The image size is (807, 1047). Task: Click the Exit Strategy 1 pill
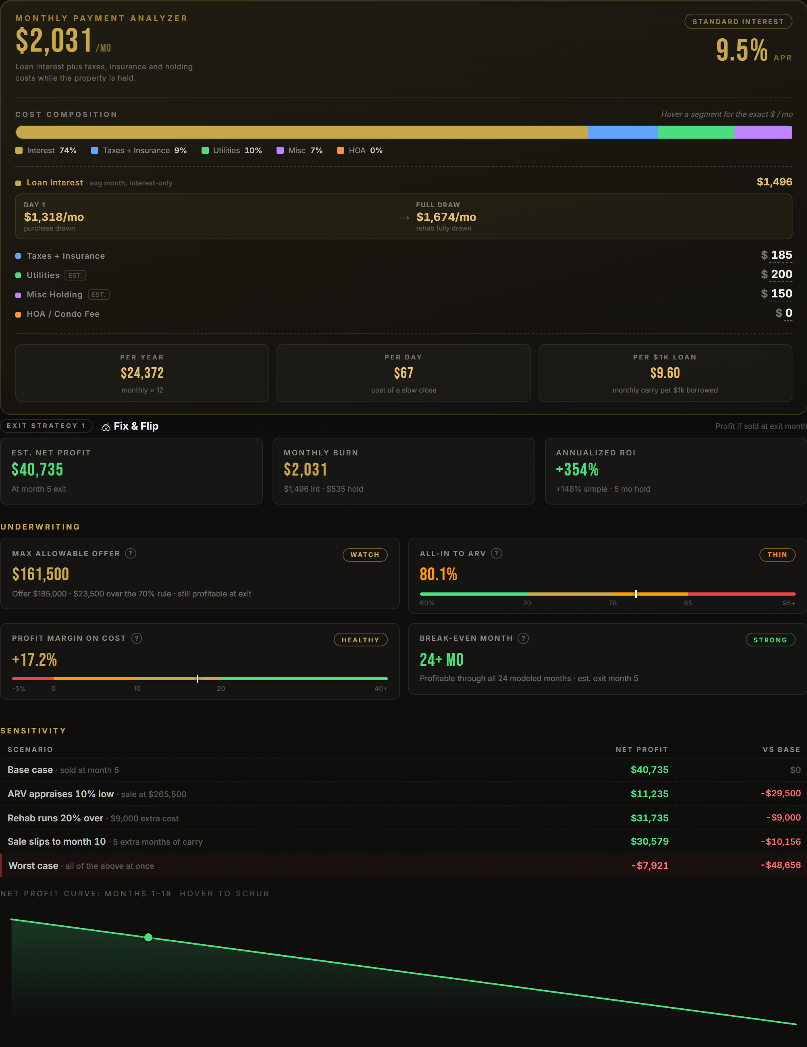46,426
